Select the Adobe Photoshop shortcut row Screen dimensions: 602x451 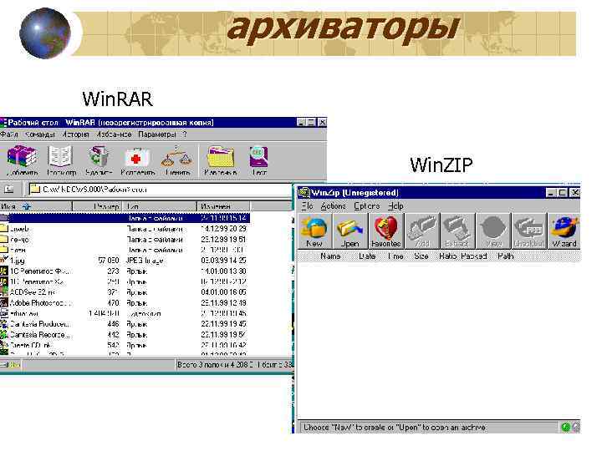(x=125, y=303)
